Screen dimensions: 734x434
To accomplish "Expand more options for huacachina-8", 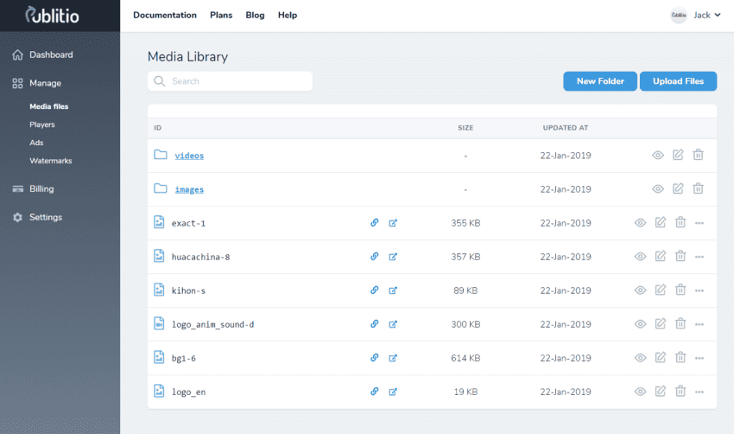I will click(x=699, y=257).
